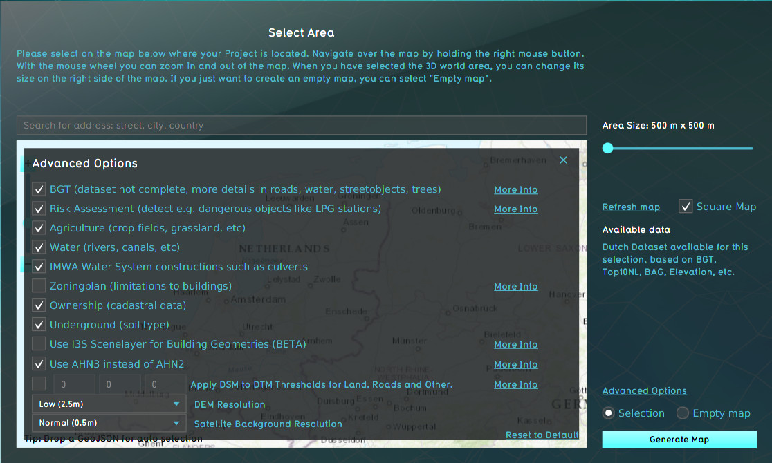
Task: Toggle the Square Map checkbox
Action: pyautogui.click(x=686, y=207)
